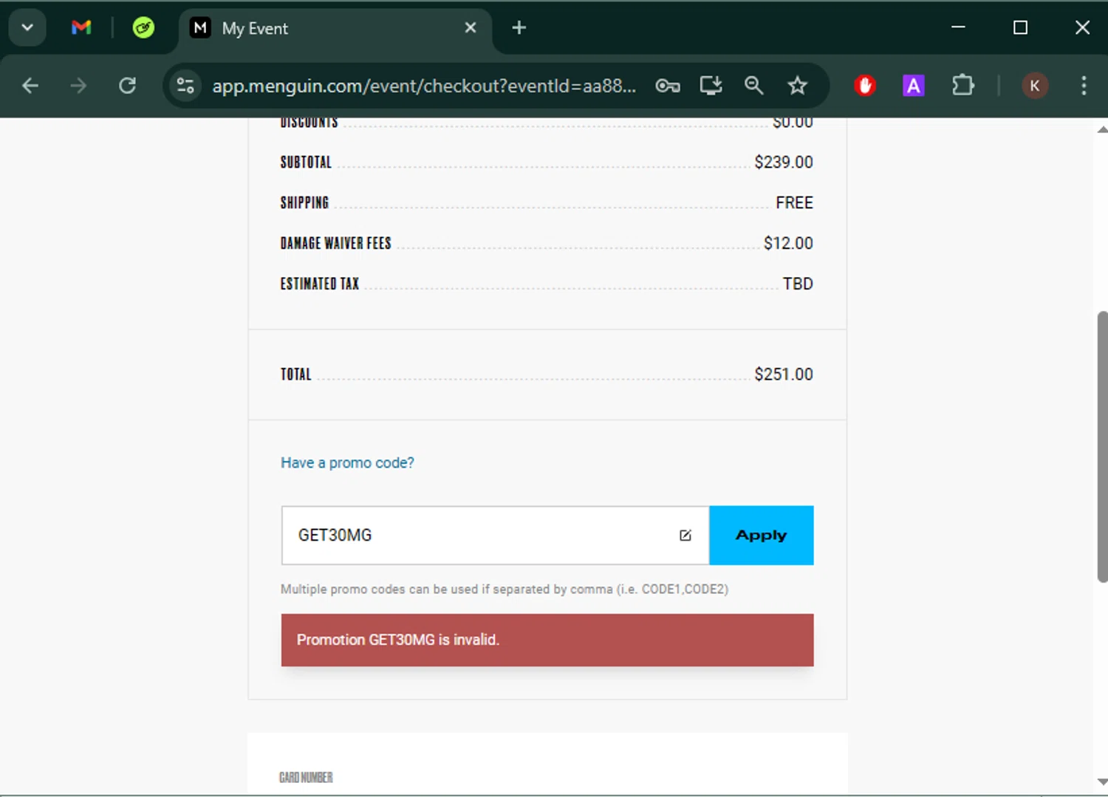
Task: View site information icon in address bar
Action: pos(185,86)
